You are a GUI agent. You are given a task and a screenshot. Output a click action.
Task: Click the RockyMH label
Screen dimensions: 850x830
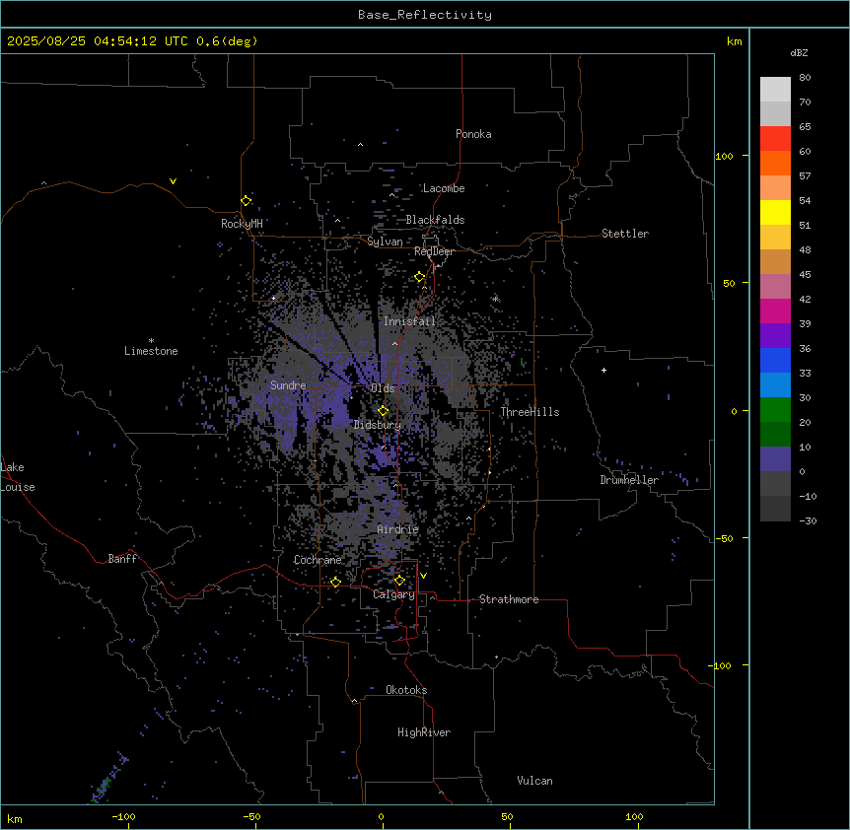pyautogui.click(x=242, y=224)
